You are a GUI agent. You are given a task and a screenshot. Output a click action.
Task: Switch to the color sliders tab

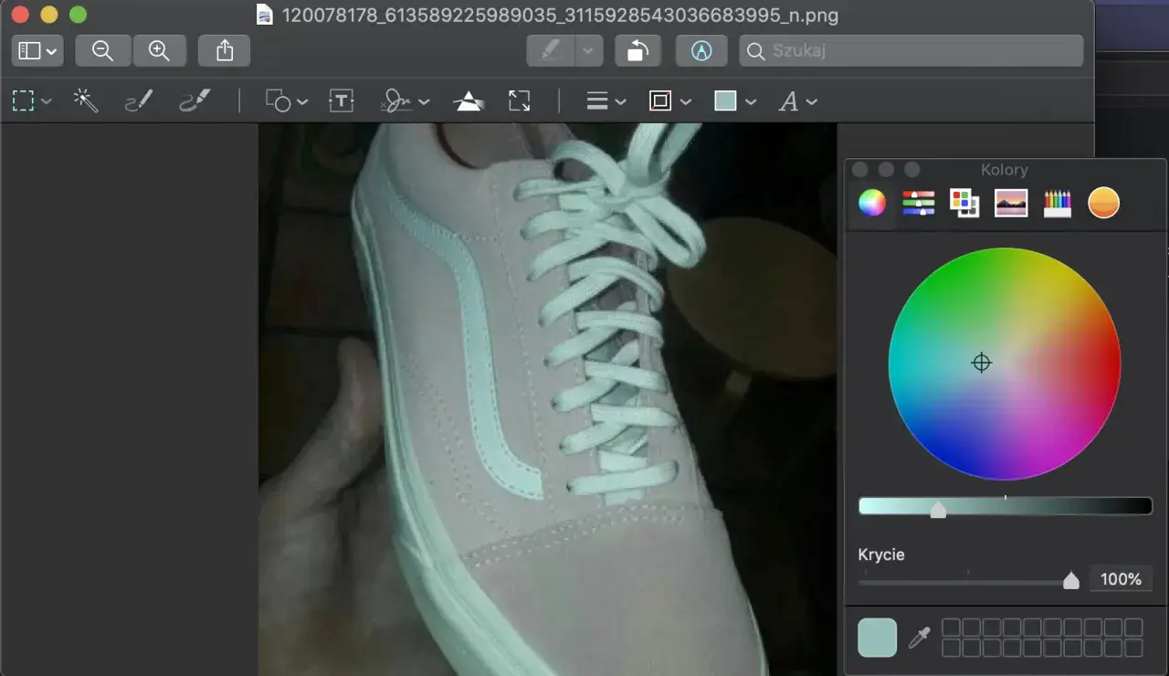(x=919, y=203)
